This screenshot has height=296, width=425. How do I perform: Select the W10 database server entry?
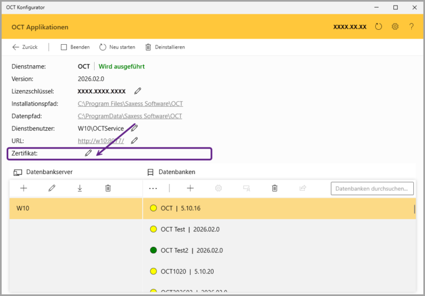pos(76,208)
